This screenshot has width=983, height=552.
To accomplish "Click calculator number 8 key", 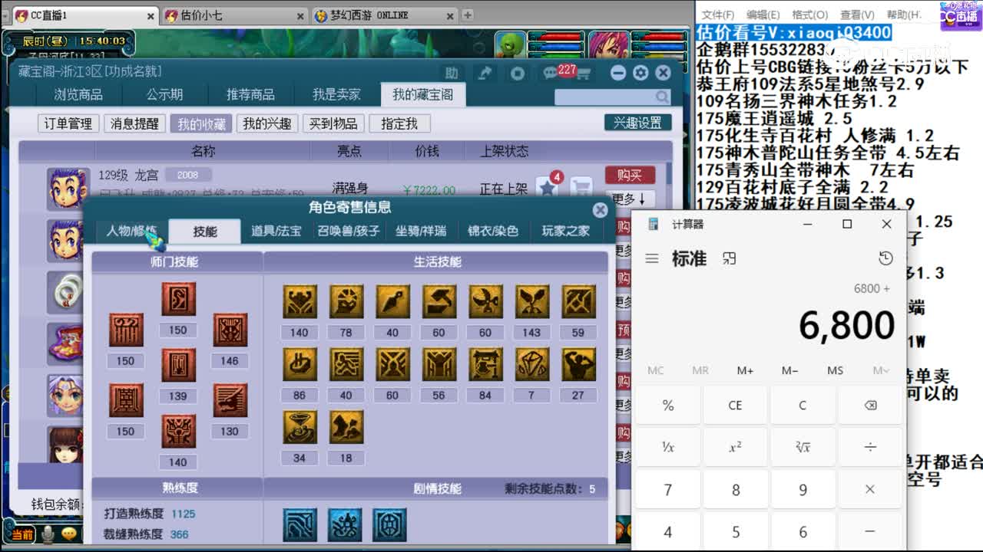I will pos(736,489).
